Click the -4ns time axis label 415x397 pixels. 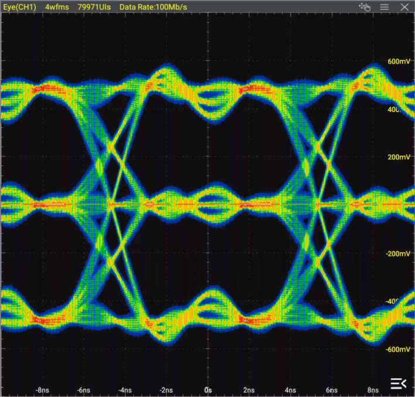coord(125,390)
